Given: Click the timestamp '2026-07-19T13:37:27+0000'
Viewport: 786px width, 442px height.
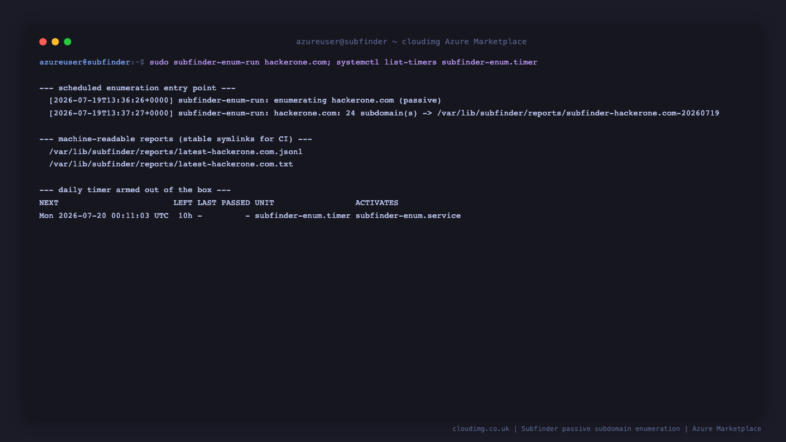Looking at the screenshot, I should 111,114.
